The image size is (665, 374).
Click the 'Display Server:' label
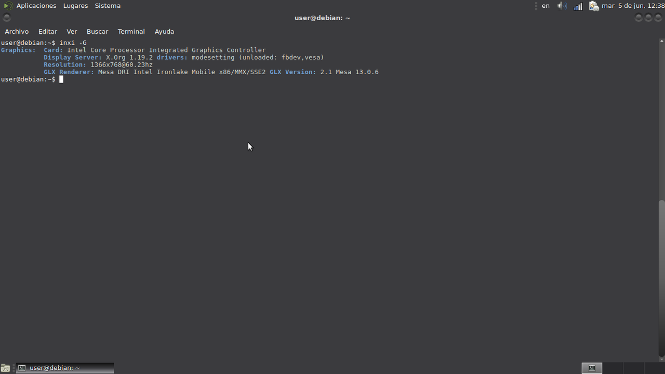(x=73, y=58)
